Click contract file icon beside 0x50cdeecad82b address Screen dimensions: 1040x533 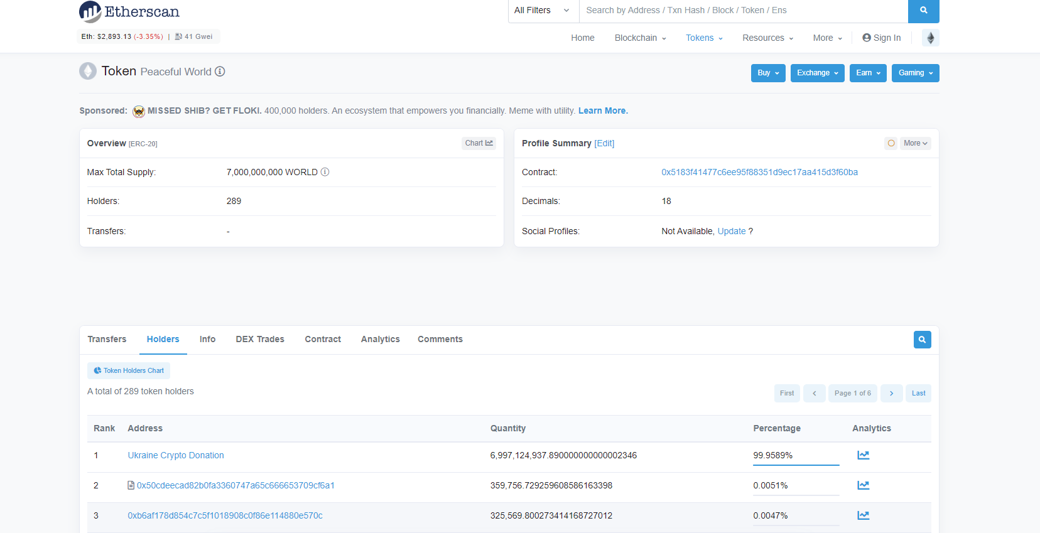[131, 485]
